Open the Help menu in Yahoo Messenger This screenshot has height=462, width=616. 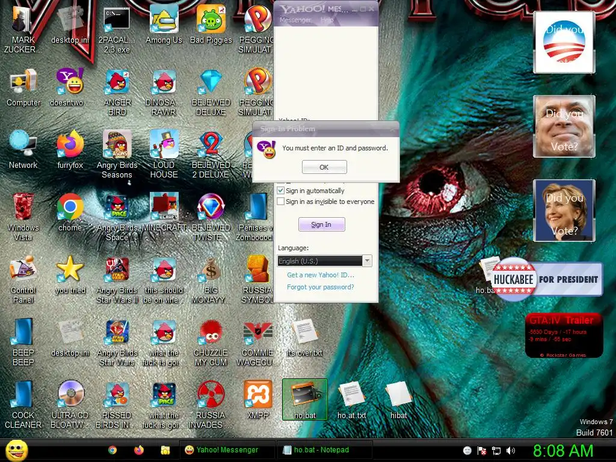pyautogui.click(x=327, y=20)
